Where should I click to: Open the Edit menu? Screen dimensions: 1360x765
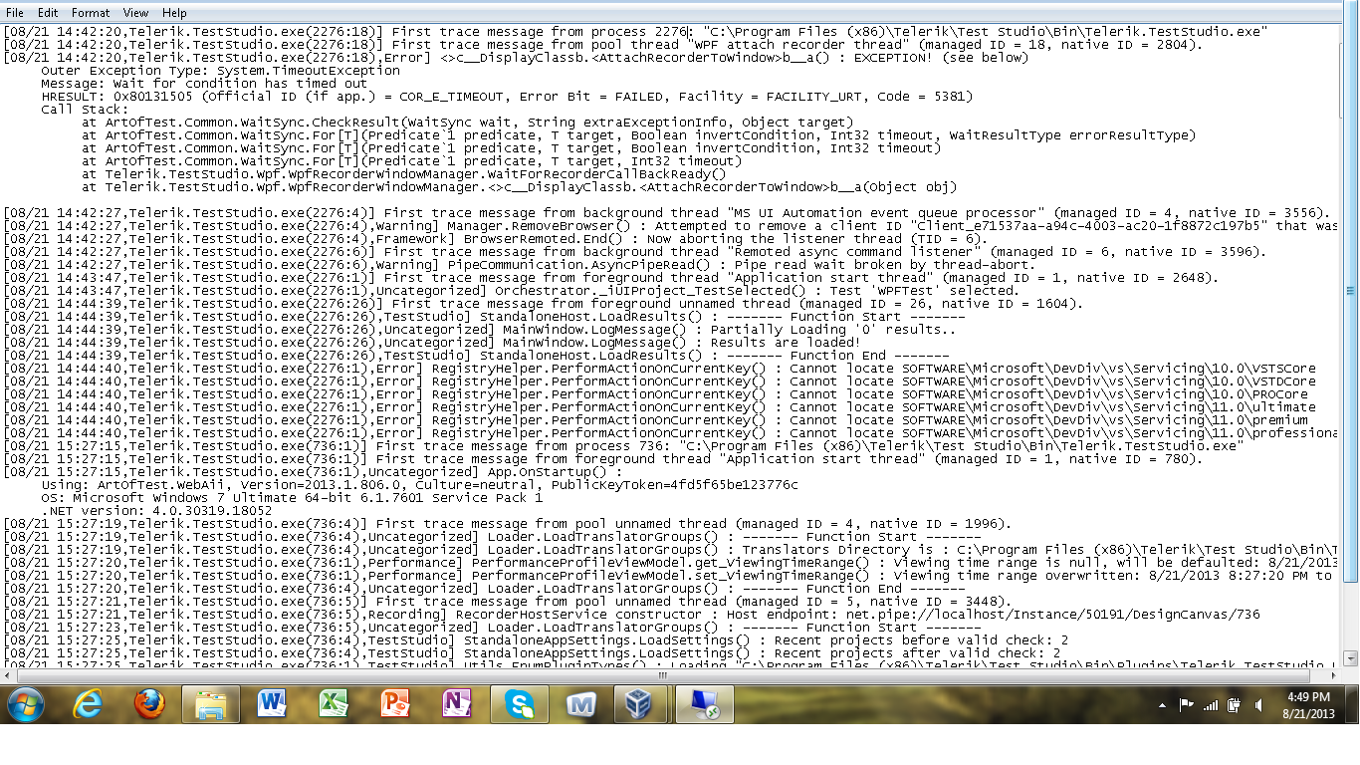coord(48,13)
